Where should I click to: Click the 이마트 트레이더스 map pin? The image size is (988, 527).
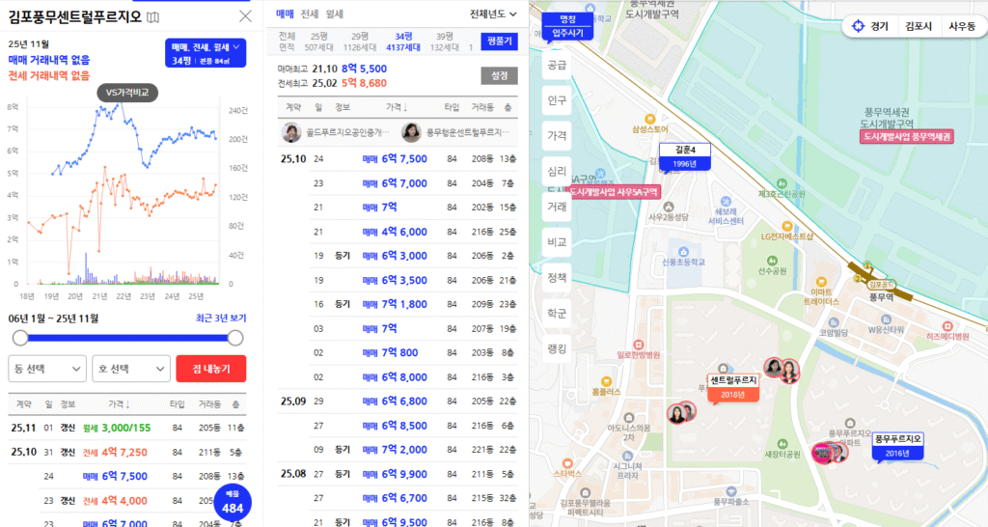coord(821,282)
